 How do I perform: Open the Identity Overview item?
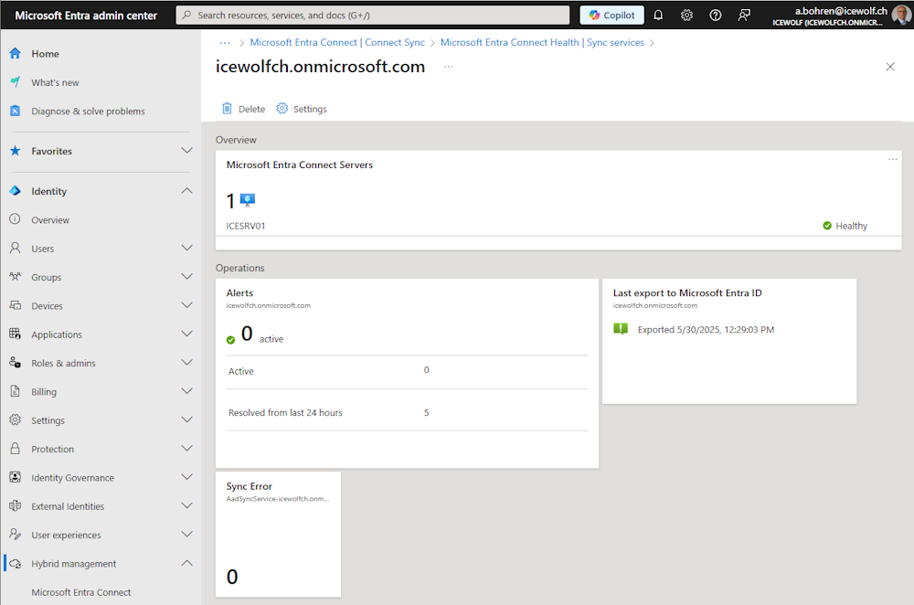point(50,220)
